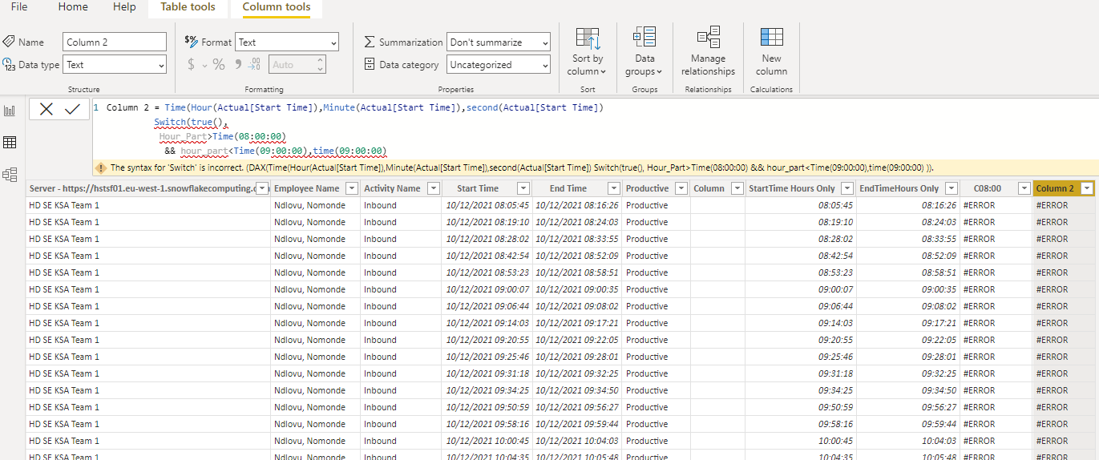Click cell with end time 10/12/2021 08:24:03

[577, 222]
